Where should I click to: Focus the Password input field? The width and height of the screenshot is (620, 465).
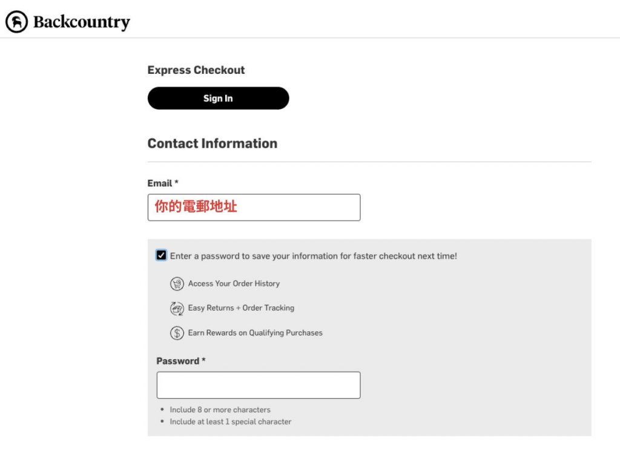[x=259, y=385]
